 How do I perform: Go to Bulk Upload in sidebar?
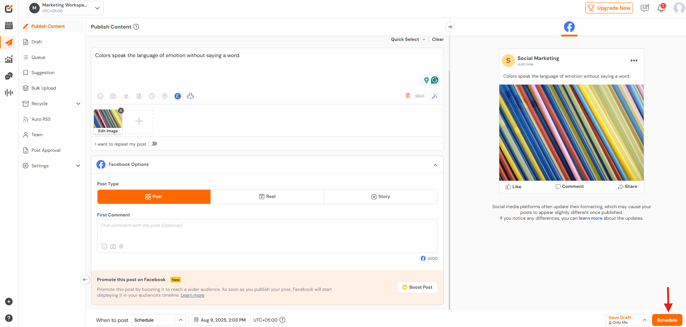[43, 88]
